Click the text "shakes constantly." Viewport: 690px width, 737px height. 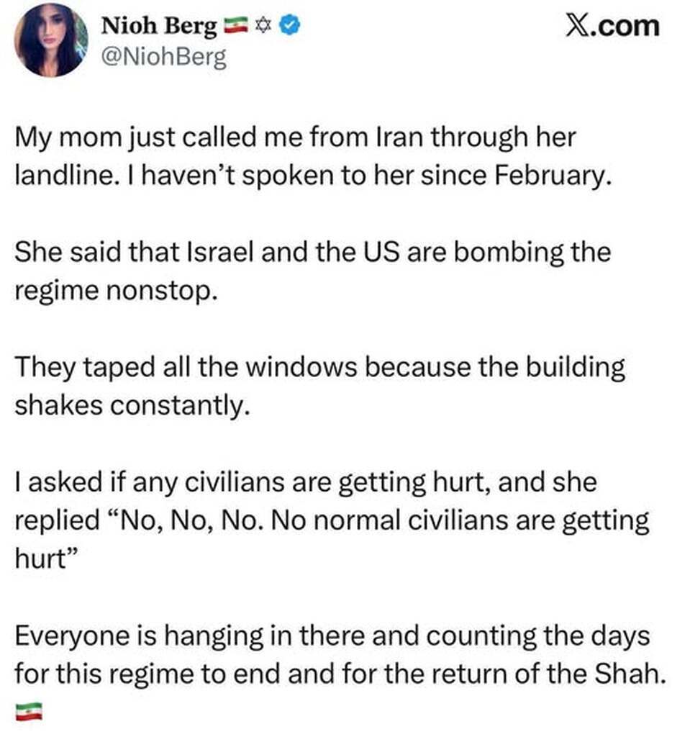pyautogui.click(x=132, y=404)
